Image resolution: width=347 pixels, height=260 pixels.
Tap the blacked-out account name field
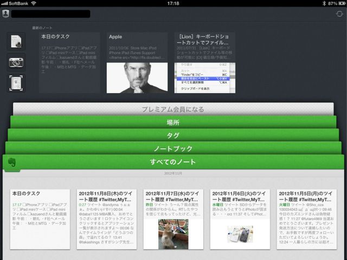point(50,14)
